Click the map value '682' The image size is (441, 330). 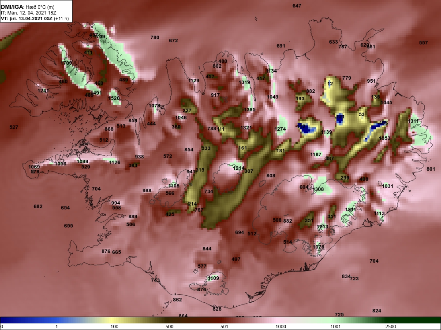pyautogui.click(x=38, y=206)
